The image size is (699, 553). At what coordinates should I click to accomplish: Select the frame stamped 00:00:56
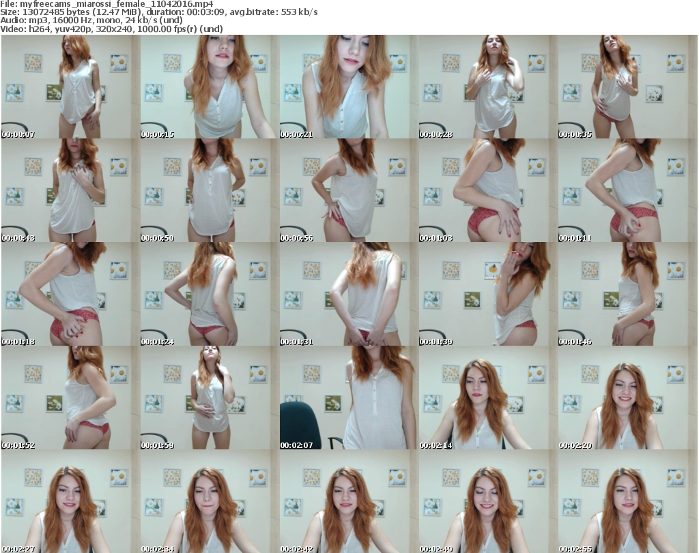pyautogui.click(x=349, y=190)
